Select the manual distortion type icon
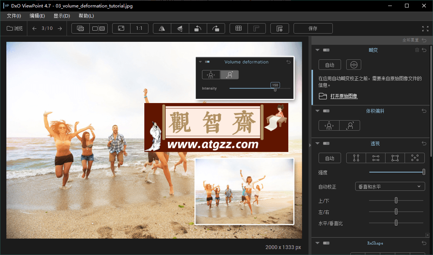Viewport: 433px width, 255px height. point(354,65)
